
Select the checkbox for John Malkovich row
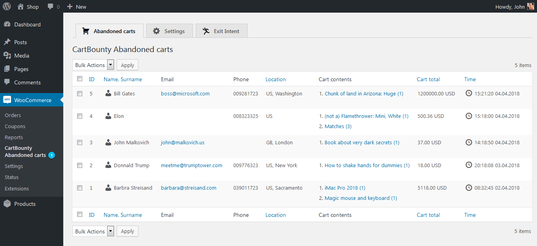click(x=80, y=143)
